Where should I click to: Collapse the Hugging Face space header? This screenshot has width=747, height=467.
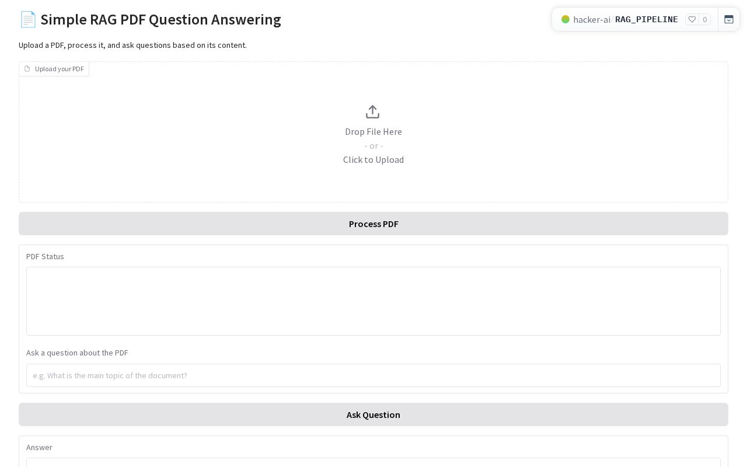(729, 19)
